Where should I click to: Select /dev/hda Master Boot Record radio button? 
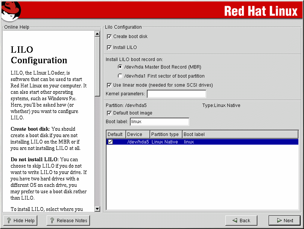[120, 67]
